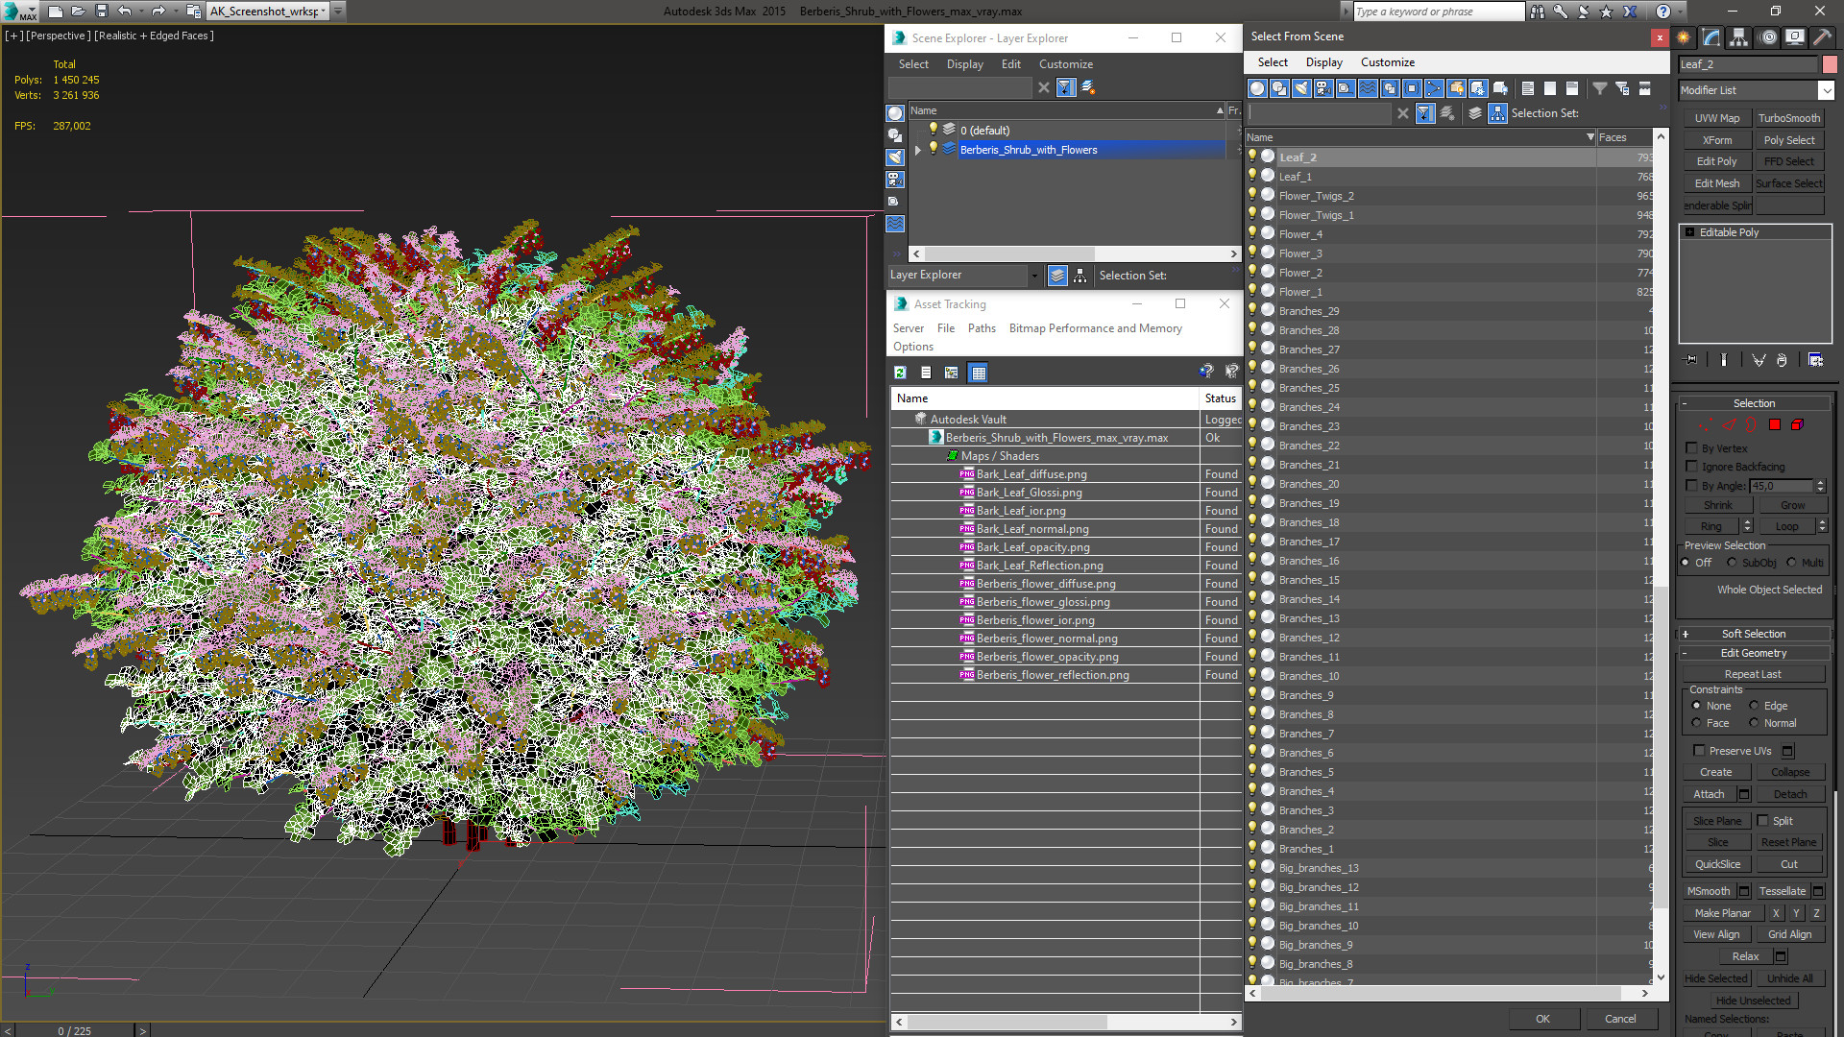Enable the By Vertex checkbox
The height and width of the screenshot is (1037, 1844).
[x=1692, y=448]
